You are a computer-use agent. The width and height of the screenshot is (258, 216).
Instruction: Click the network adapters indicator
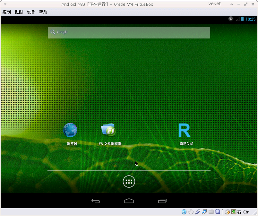(x=204, y=212)
